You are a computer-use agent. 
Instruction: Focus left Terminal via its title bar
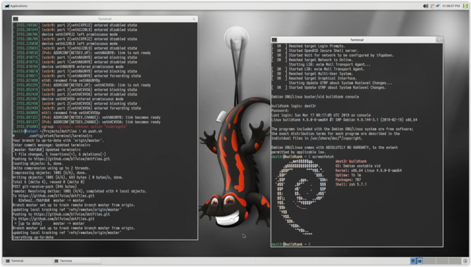(x=104, y=19)
